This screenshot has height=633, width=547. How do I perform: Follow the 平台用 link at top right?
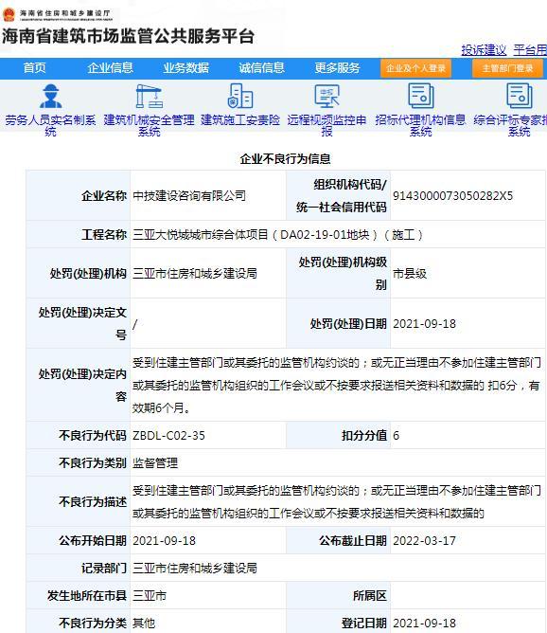point(530,50)
